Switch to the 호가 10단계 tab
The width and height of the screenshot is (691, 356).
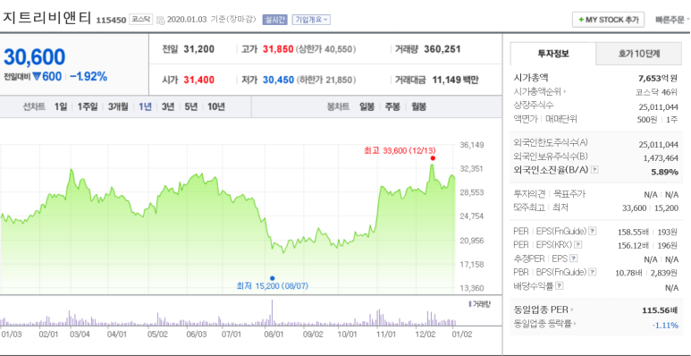(638, 54)
